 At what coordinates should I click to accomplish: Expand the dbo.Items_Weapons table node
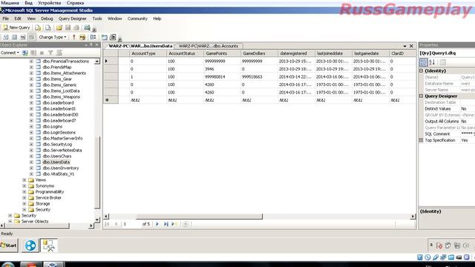(x=31, y=97)
